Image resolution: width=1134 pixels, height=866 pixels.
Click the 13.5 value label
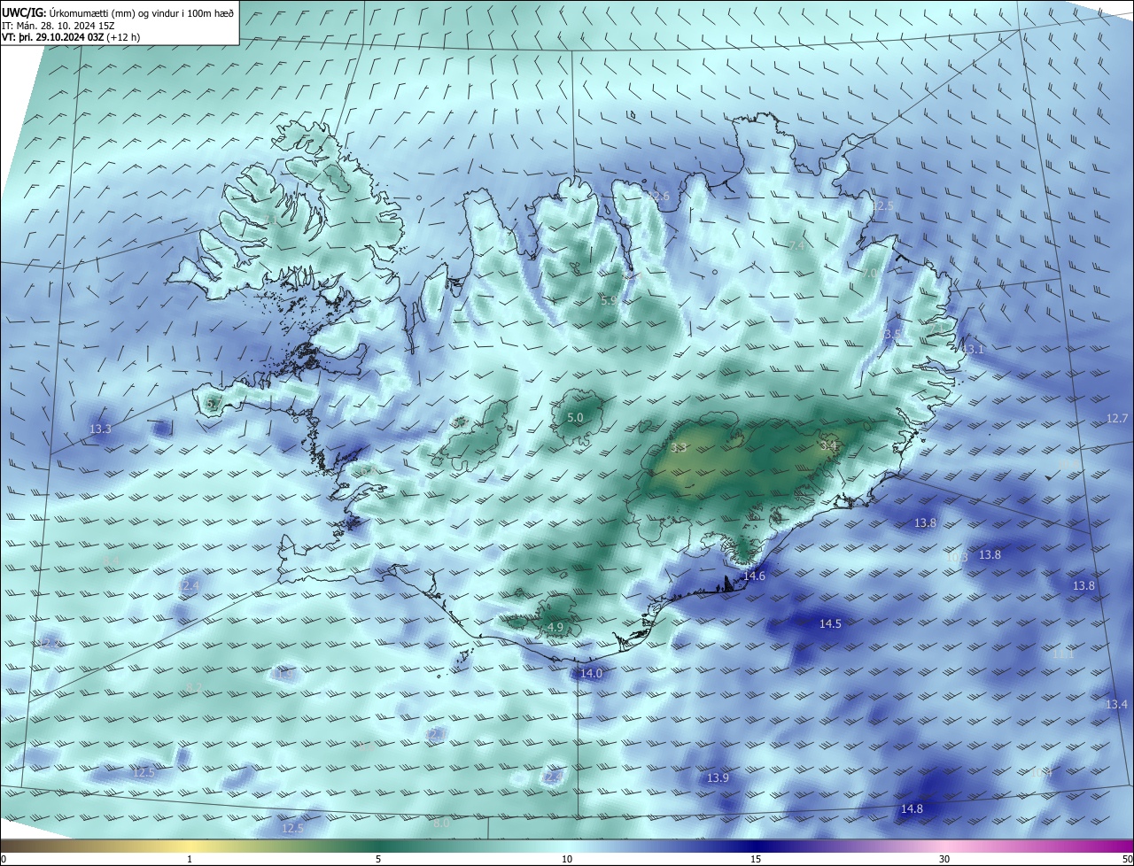(891, 334)
